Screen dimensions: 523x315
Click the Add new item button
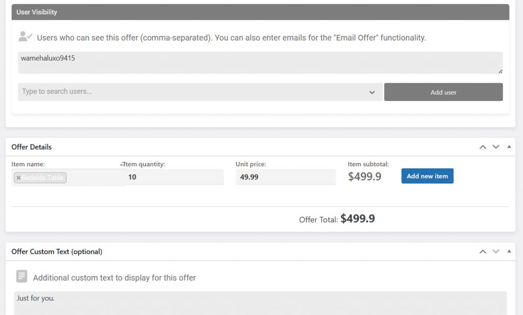[427, 176]
